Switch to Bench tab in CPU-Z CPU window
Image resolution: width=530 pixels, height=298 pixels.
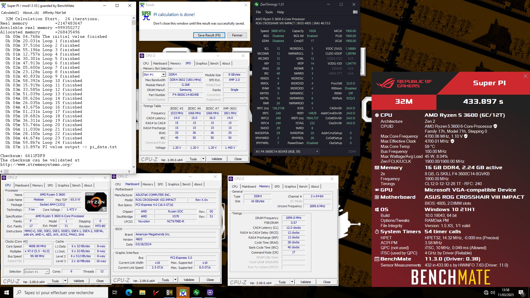(x=76, y=185)
